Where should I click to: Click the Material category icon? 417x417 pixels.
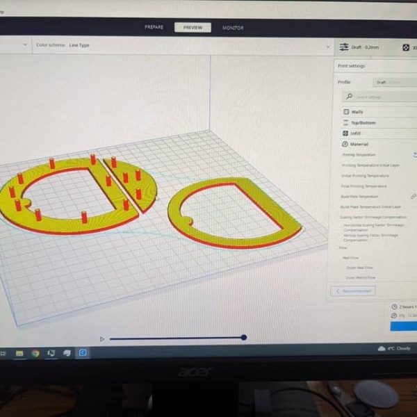345,144
